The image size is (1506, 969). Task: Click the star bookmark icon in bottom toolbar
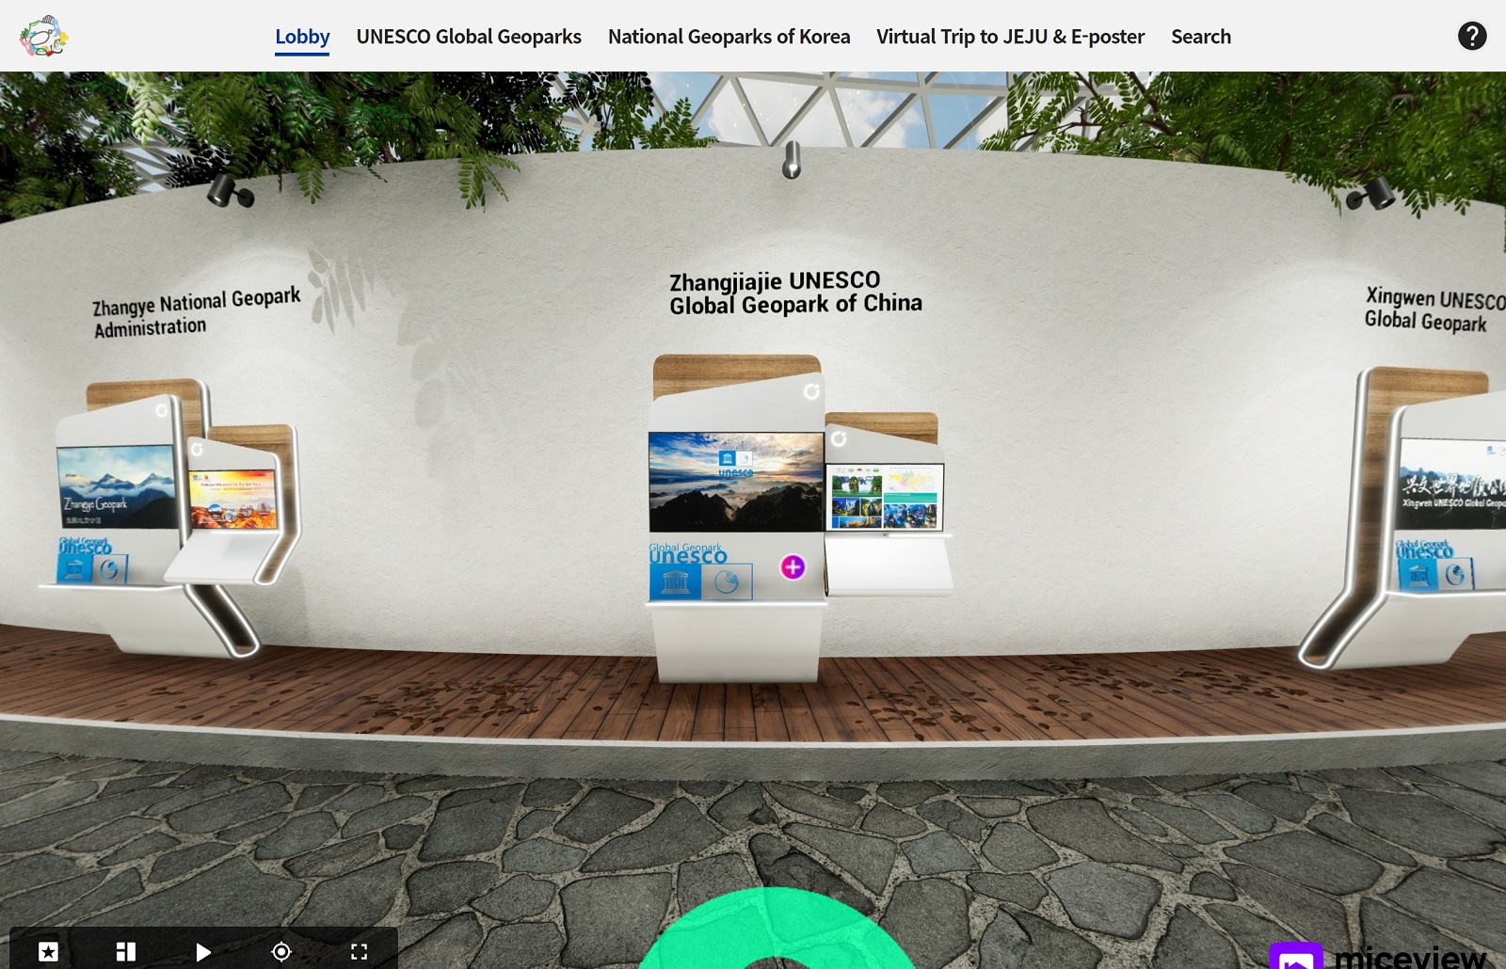point(48,952)
